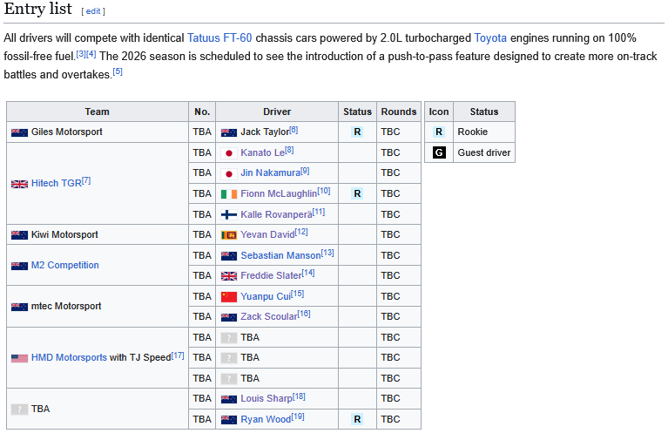Image resolution: width=668 pixels, height=440 pixels.
Task: Open Kalle Rovanperä's driver page
Action: click(276, 214)
